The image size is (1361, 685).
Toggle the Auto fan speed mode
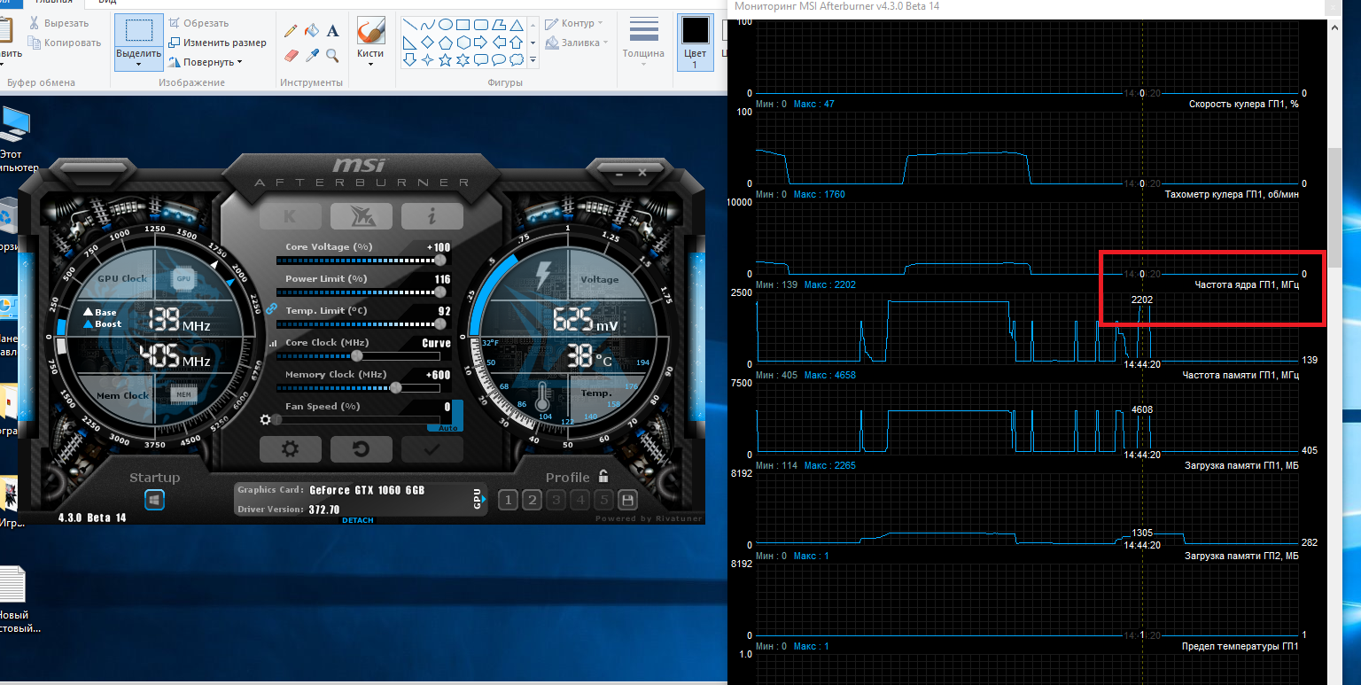click(x=445, y=427)
